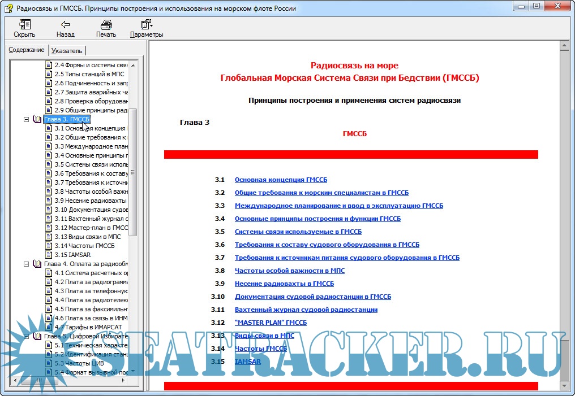Screen dimensions: 575x396
Task: Select the Содержание tab
Action: pyautogui.click(x=27, y=50)
